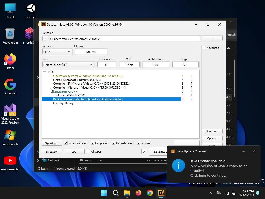Open the Google desktop shortcut
Viewport: 265px width, 199px height.
click(x=10, y=87)
